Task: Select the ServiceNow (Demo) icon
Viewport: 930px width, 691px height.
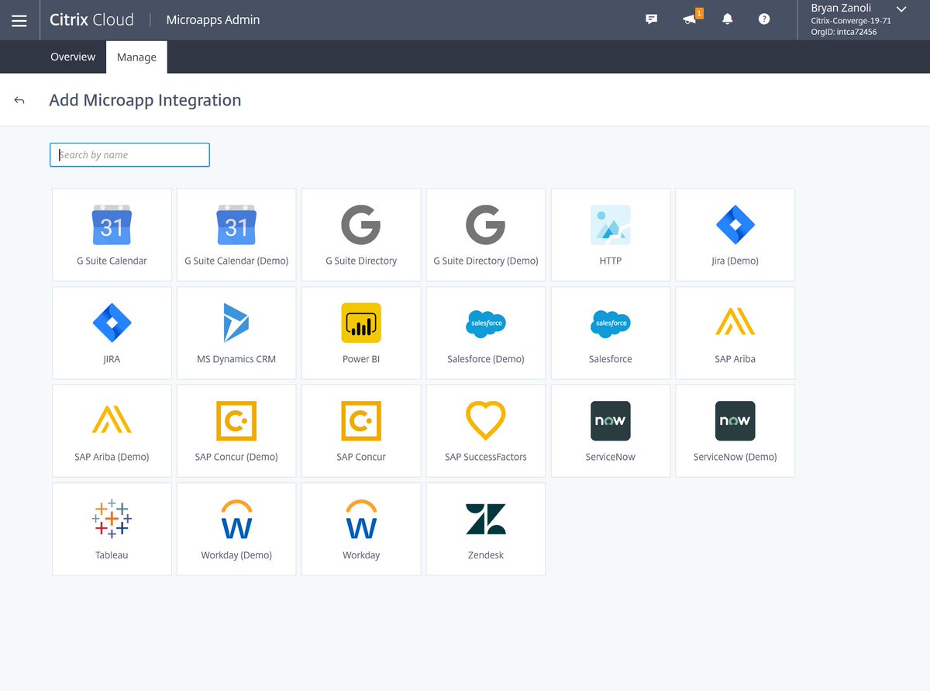Action: point(735,421)
